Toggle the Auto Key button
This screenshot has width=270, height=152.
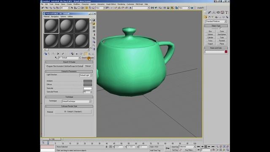[x=175, y=147]
